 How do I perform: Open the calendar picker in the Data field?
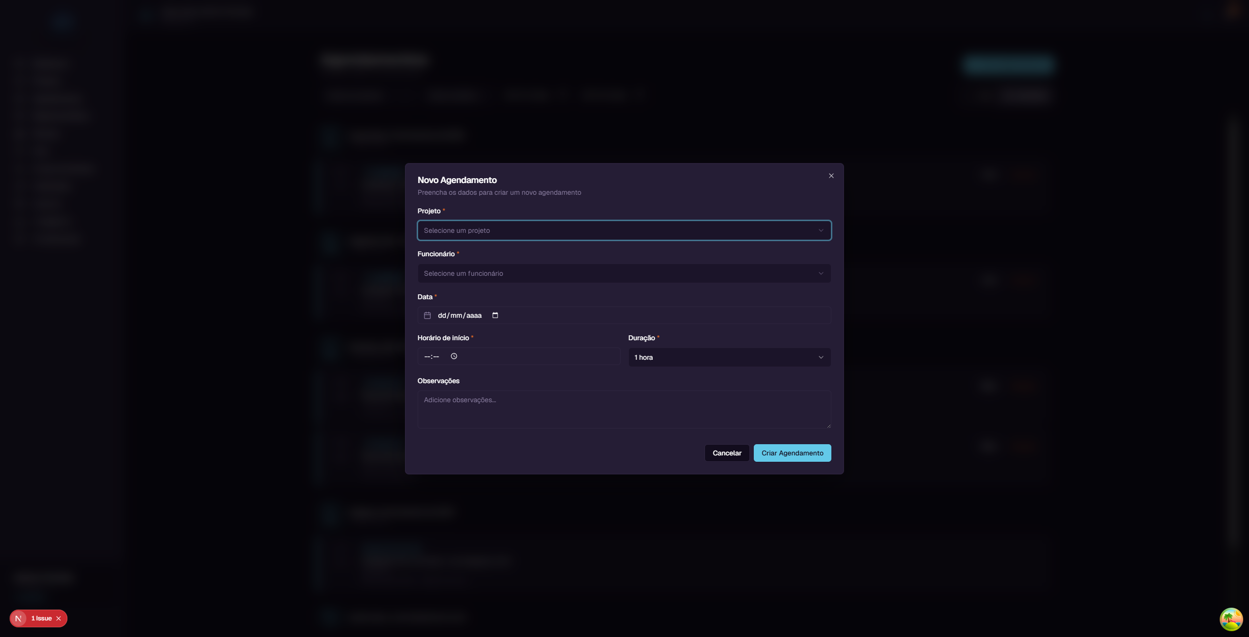pos(495,315)
